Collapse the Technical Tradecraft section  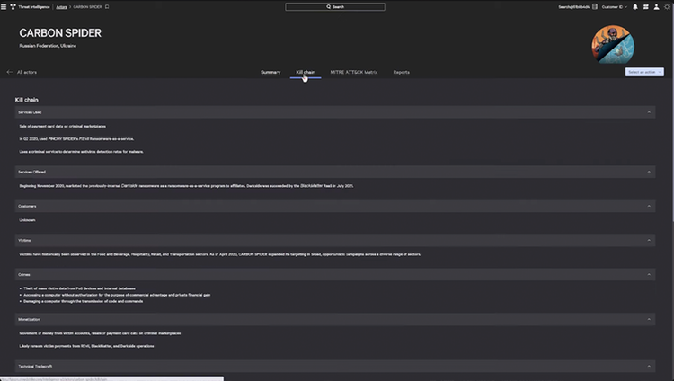[649, 367]
